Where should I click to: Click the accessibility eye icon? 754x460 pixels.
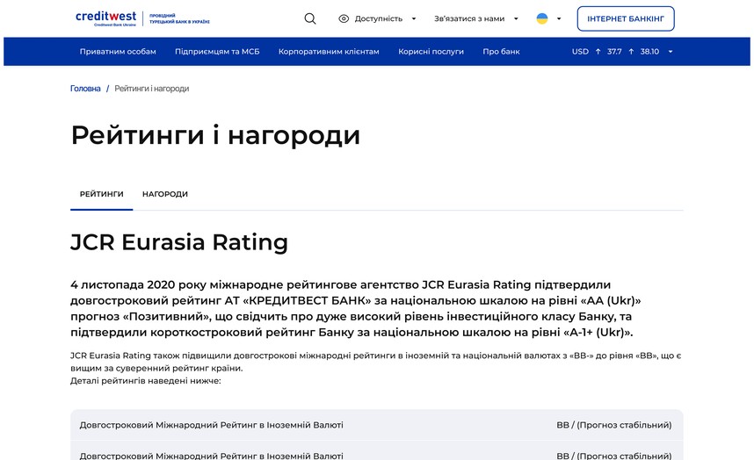[x=344, y=18]
